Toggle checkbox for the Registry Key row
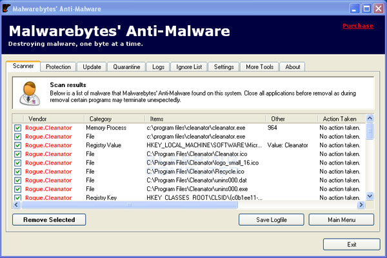Viewport: 387px width, 258px height. tap(17, 197)
